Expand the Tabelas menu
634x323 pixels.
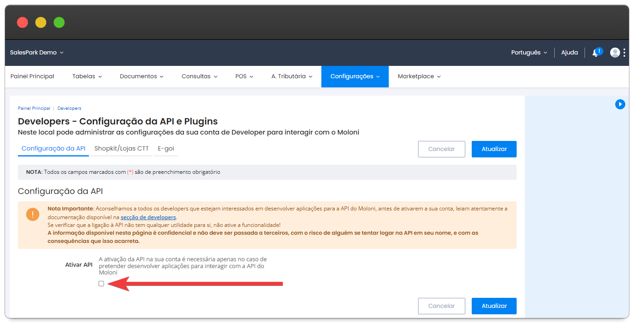pyautogui.click(x=87, y=76)
